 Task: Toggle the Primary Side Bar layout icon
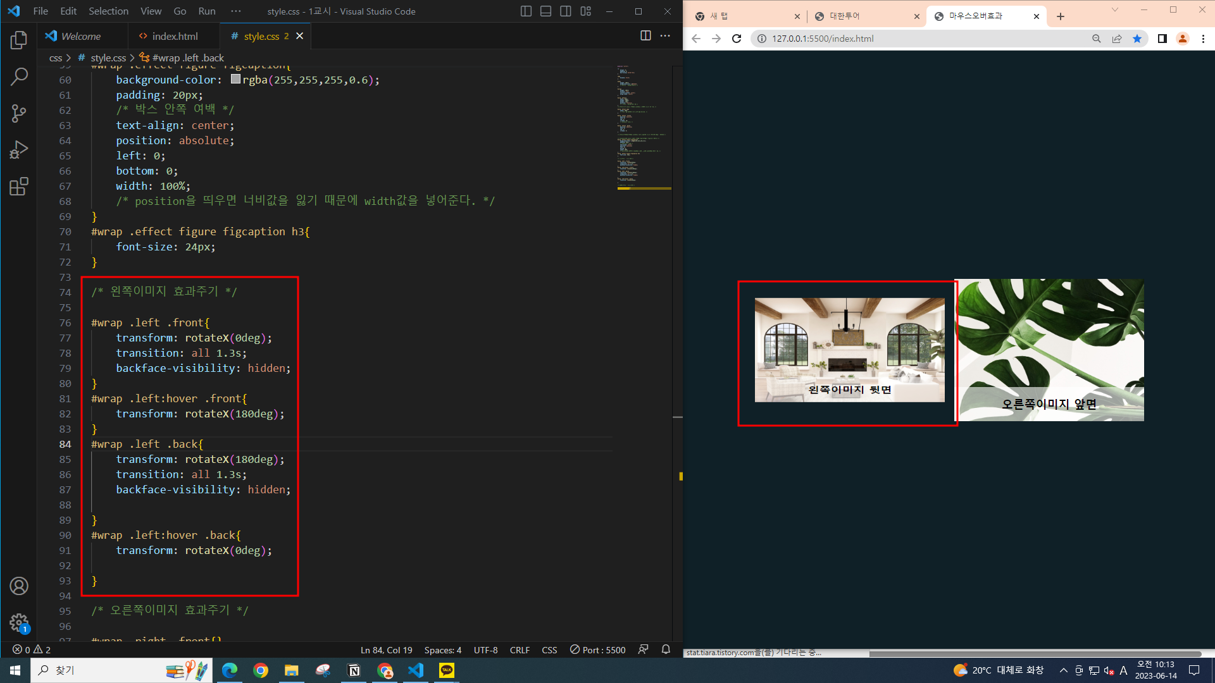[x=526, y=11]
